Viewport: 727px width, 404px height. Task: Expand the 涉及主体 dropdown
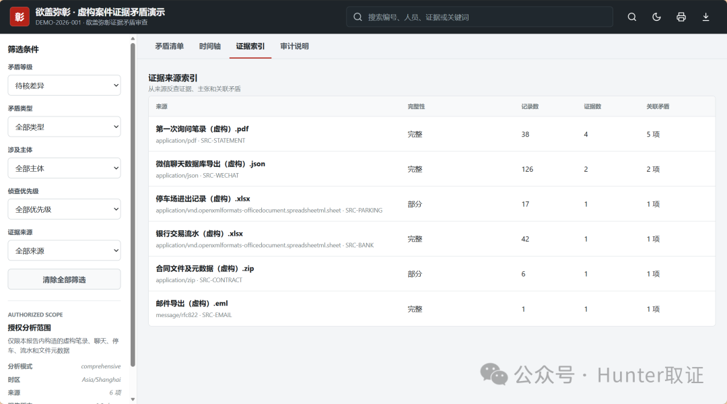64,168
